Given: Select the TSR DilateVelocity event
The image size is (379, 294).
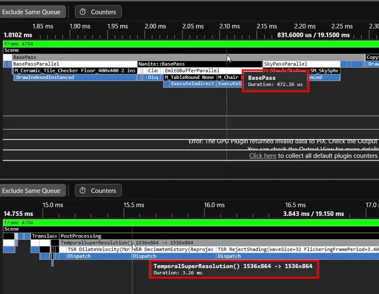Looking at the screenshot, I should pyautogui.click(x=99, y=249).
